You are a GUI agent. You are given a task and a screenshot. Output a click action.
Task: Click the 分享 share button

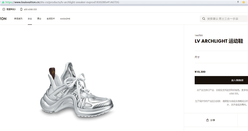pyautogui.click(x=210, y=120)
